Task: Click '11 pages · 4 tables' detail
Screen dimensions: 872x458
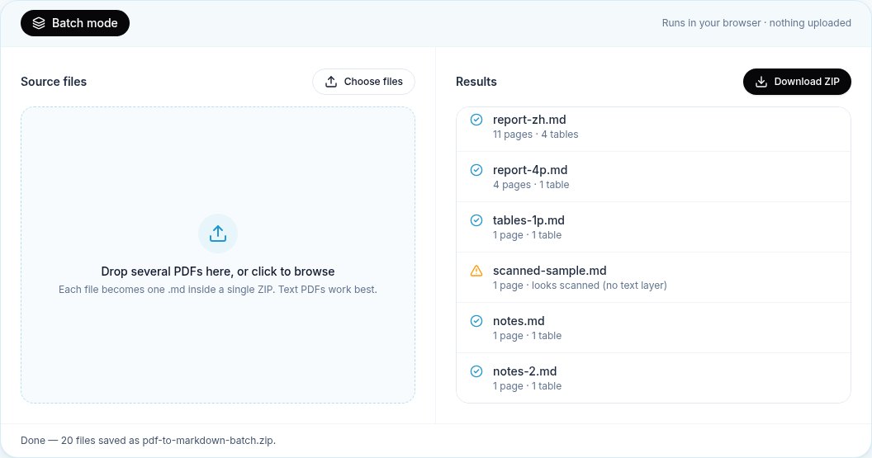Action: [x=536, y=135]
